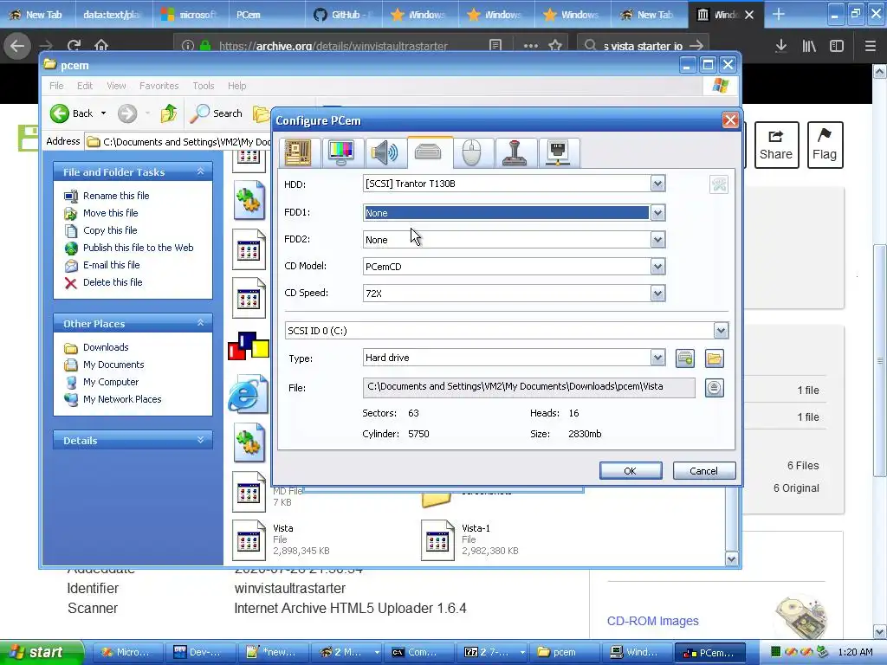
Task: Open the Favorites menu in pcem Explorer
Action: (159, 86)
